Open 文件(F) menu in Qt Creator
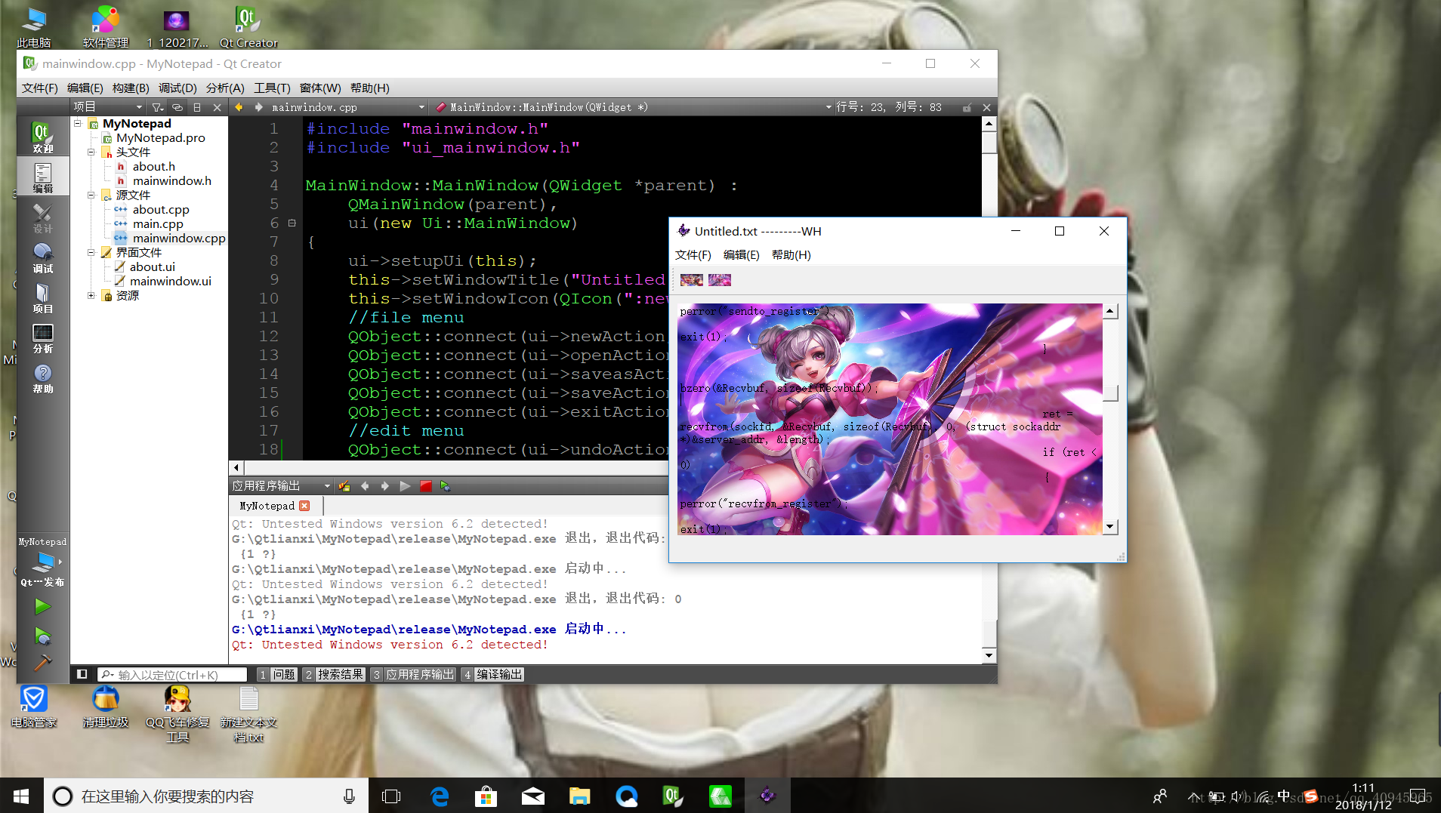Screen dimensions: 1441x813 tap(40, 88)
